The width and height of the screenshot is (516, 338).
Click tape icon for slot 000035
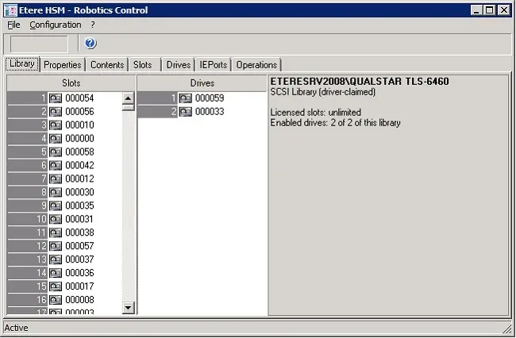pos(56,205)
